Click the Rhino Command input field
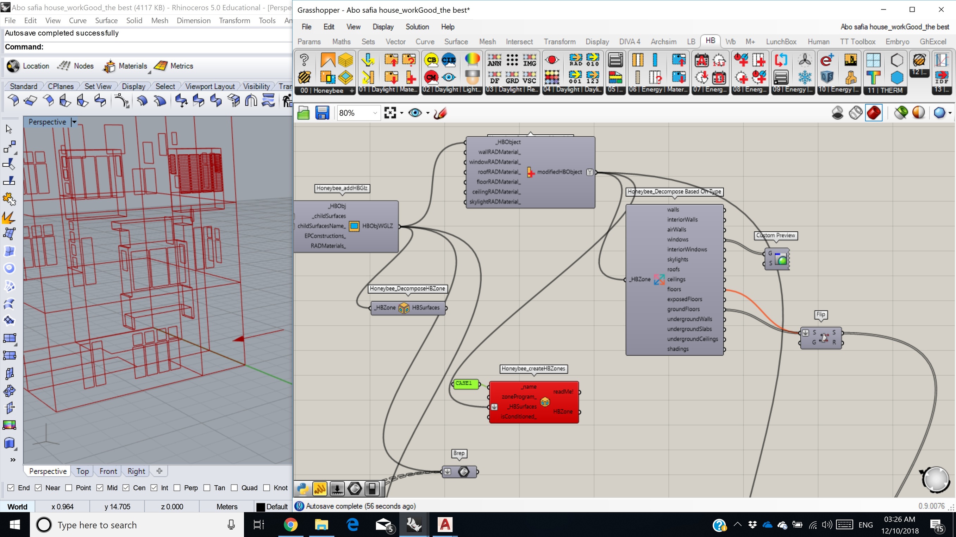The image size is (956, 537). [146, 47]
